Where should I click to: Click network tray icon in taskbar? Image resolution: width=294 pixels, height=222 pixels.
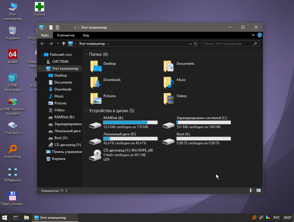tap(261, 218)
